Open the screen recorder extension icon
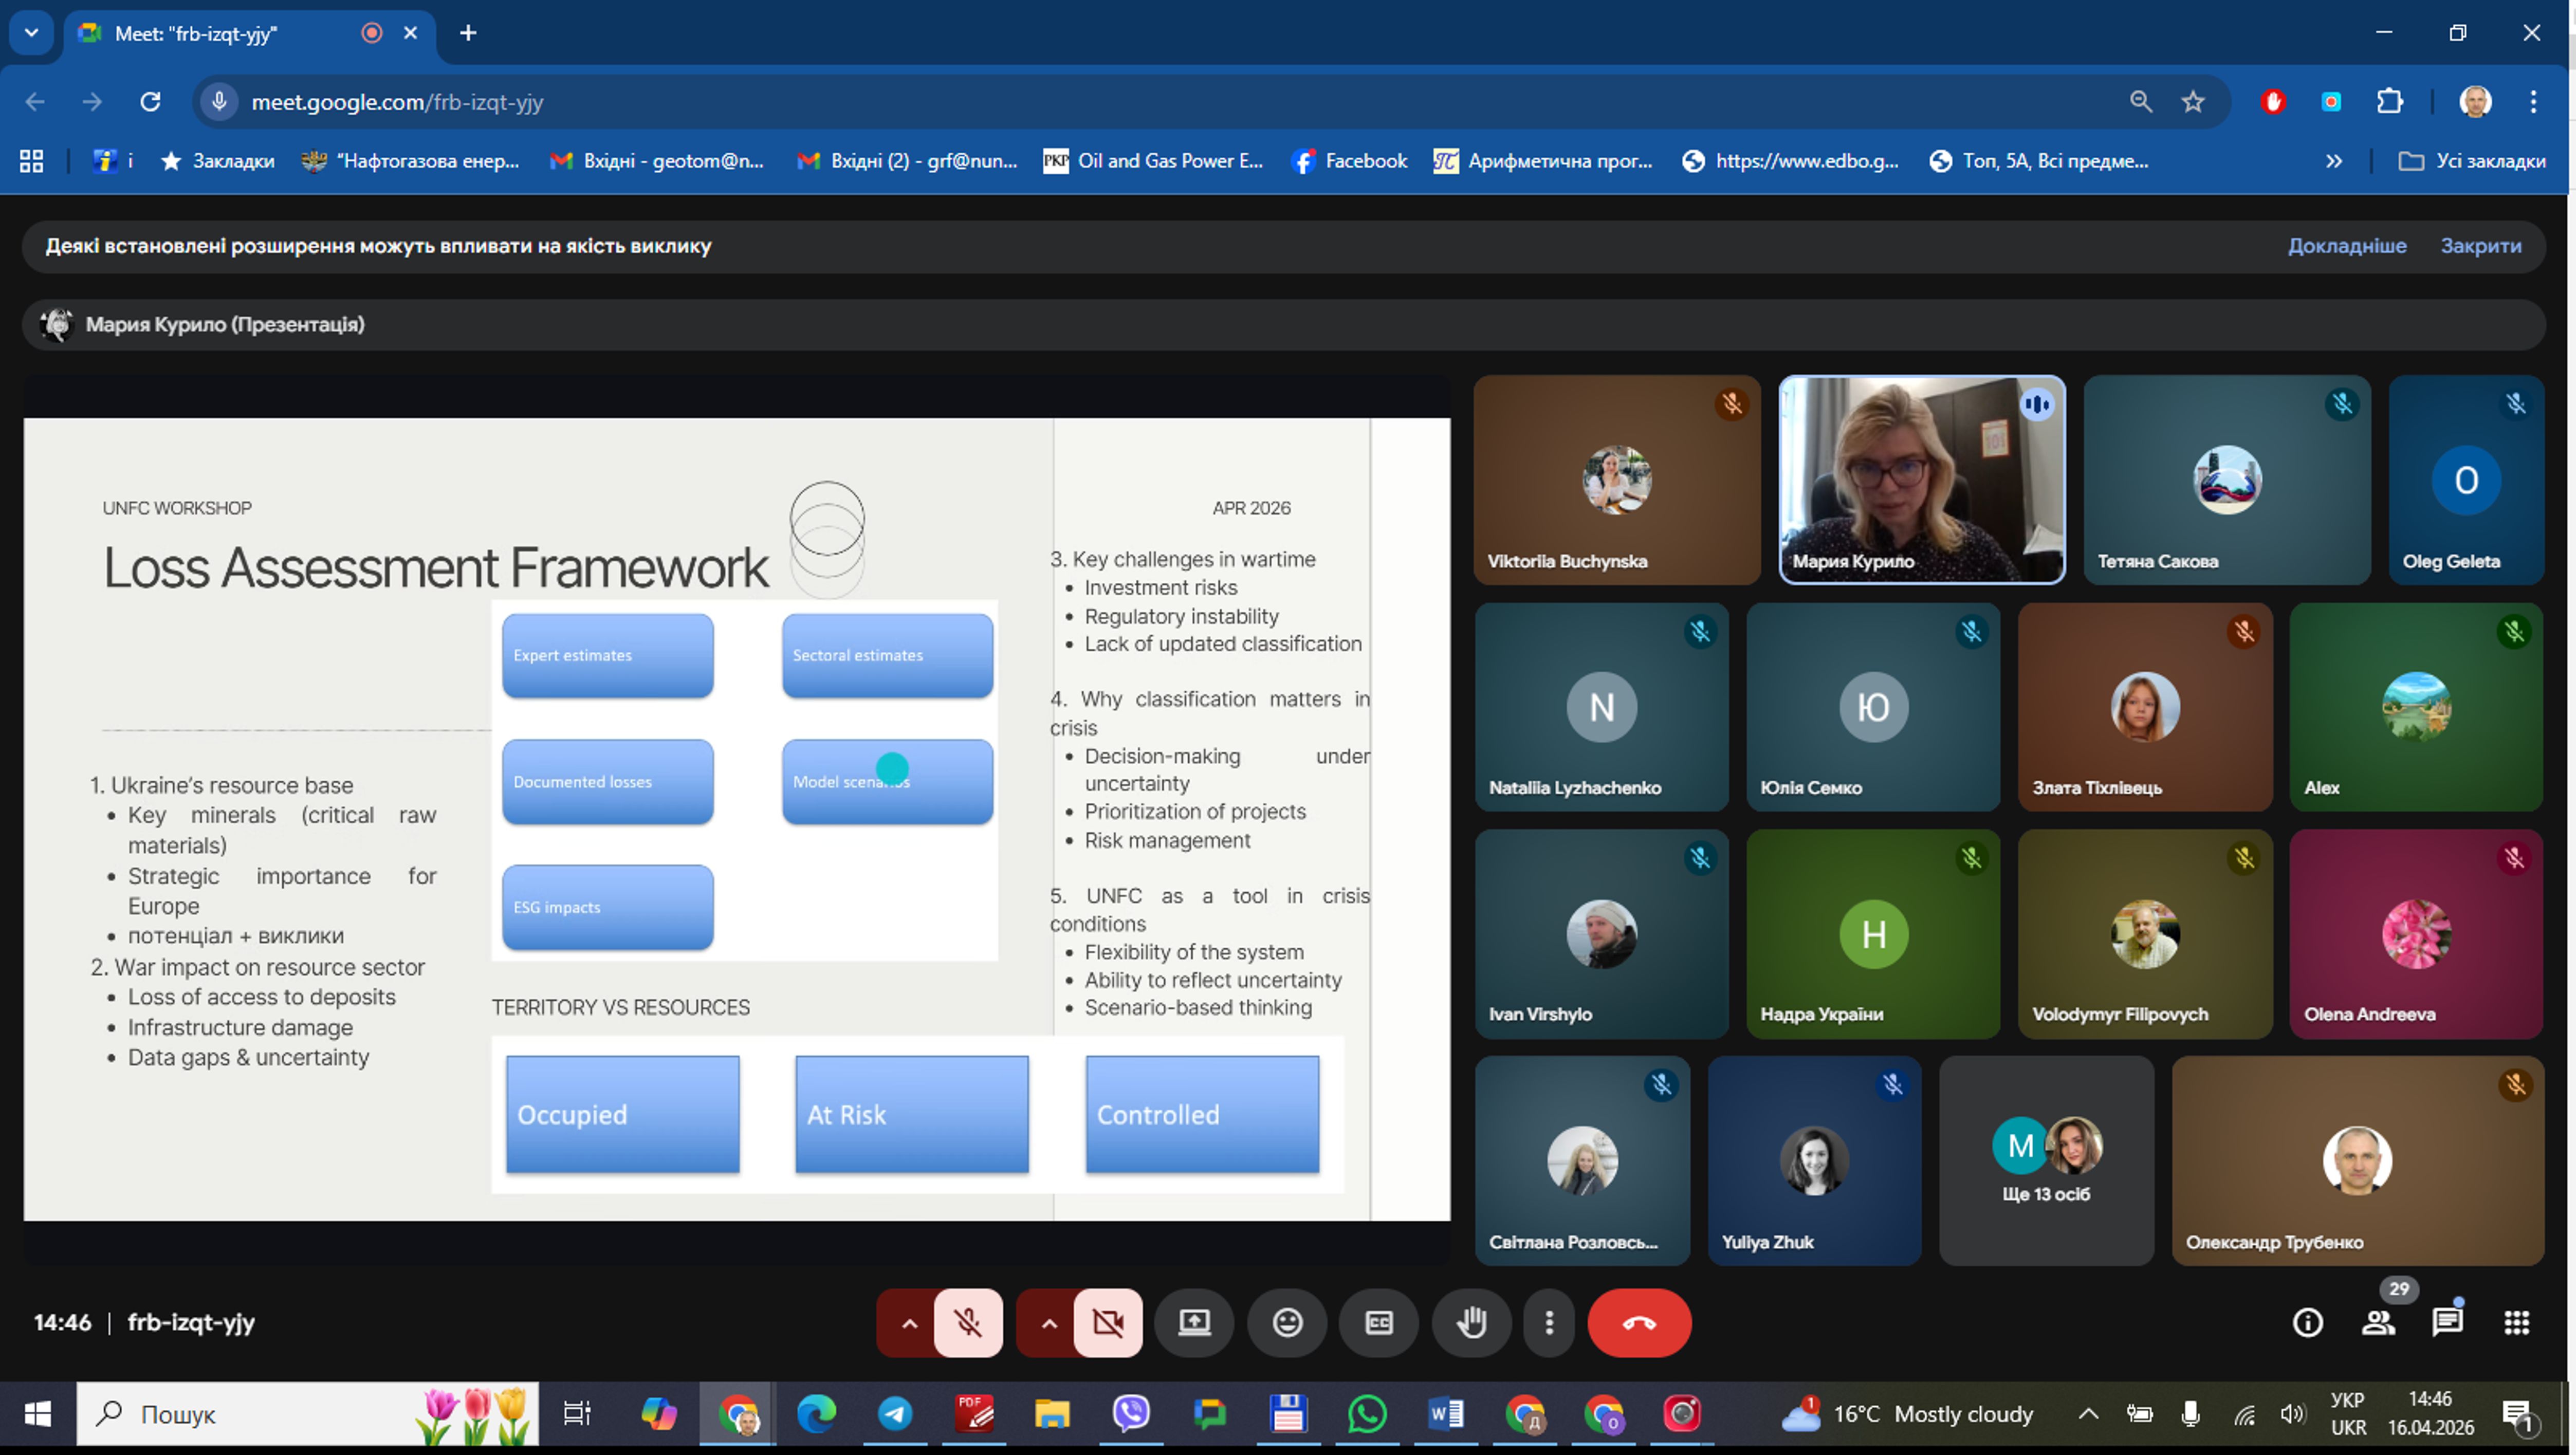This screenshot has width=2576, height=1455. [2331, 101]
